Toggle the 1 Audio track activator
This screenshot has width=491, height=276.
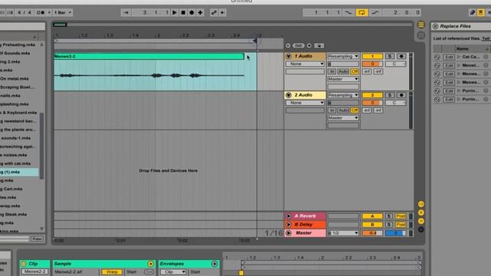click(372, 56)
